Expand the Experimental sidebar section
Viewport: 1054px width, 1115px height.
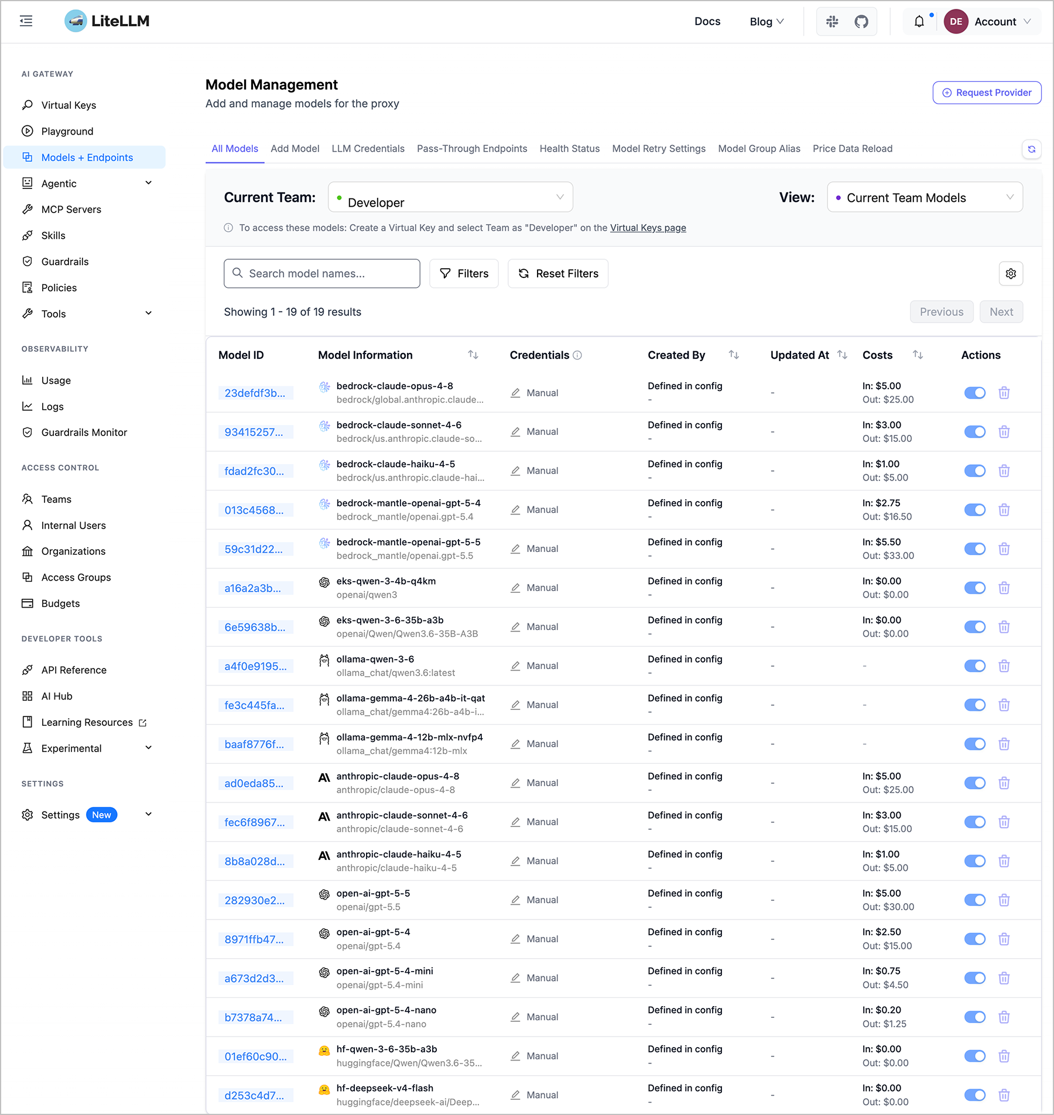[x=84, y=748]
